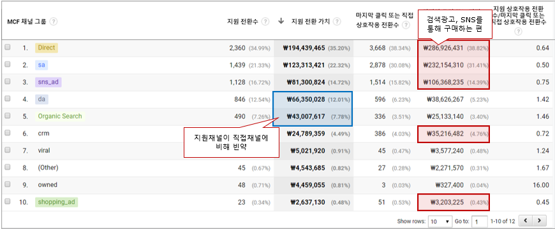555x229 pixels.
Task: Open the shopping_ad channel link
Action: (56, 202)
